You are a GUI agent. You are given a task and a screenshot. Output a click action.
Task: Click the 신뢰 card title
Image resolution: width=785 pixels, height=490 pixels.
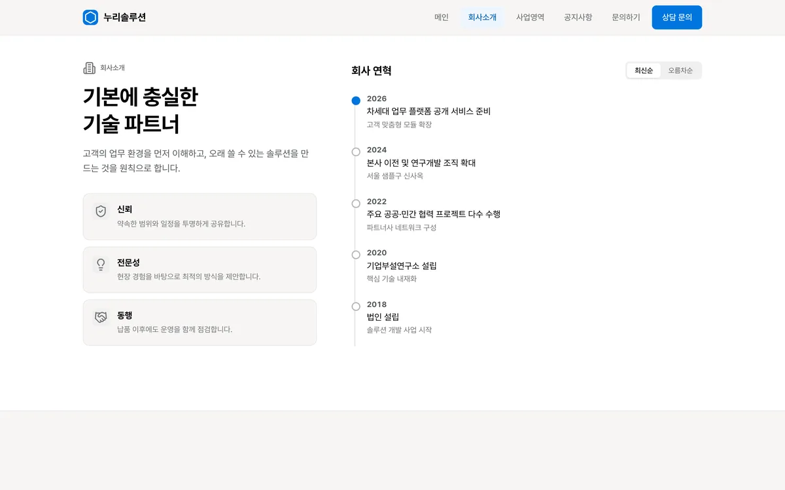125,209
